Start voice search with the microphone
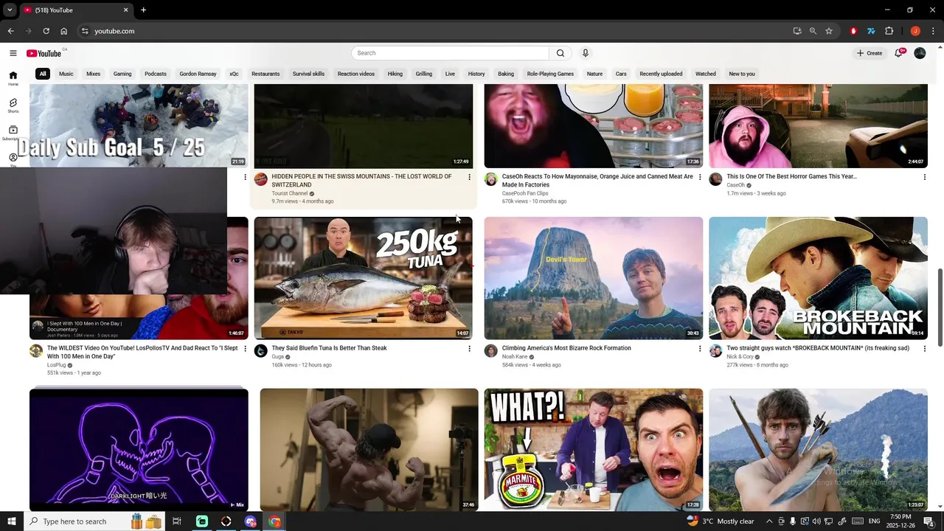This screenshot has width=944, height=531. 586,53
